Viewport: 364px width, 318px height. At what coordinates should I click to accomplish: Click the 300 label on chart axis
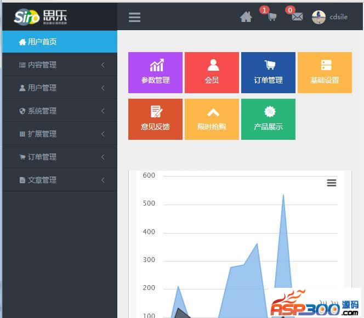pyautogui.click(x=149, y=260)
